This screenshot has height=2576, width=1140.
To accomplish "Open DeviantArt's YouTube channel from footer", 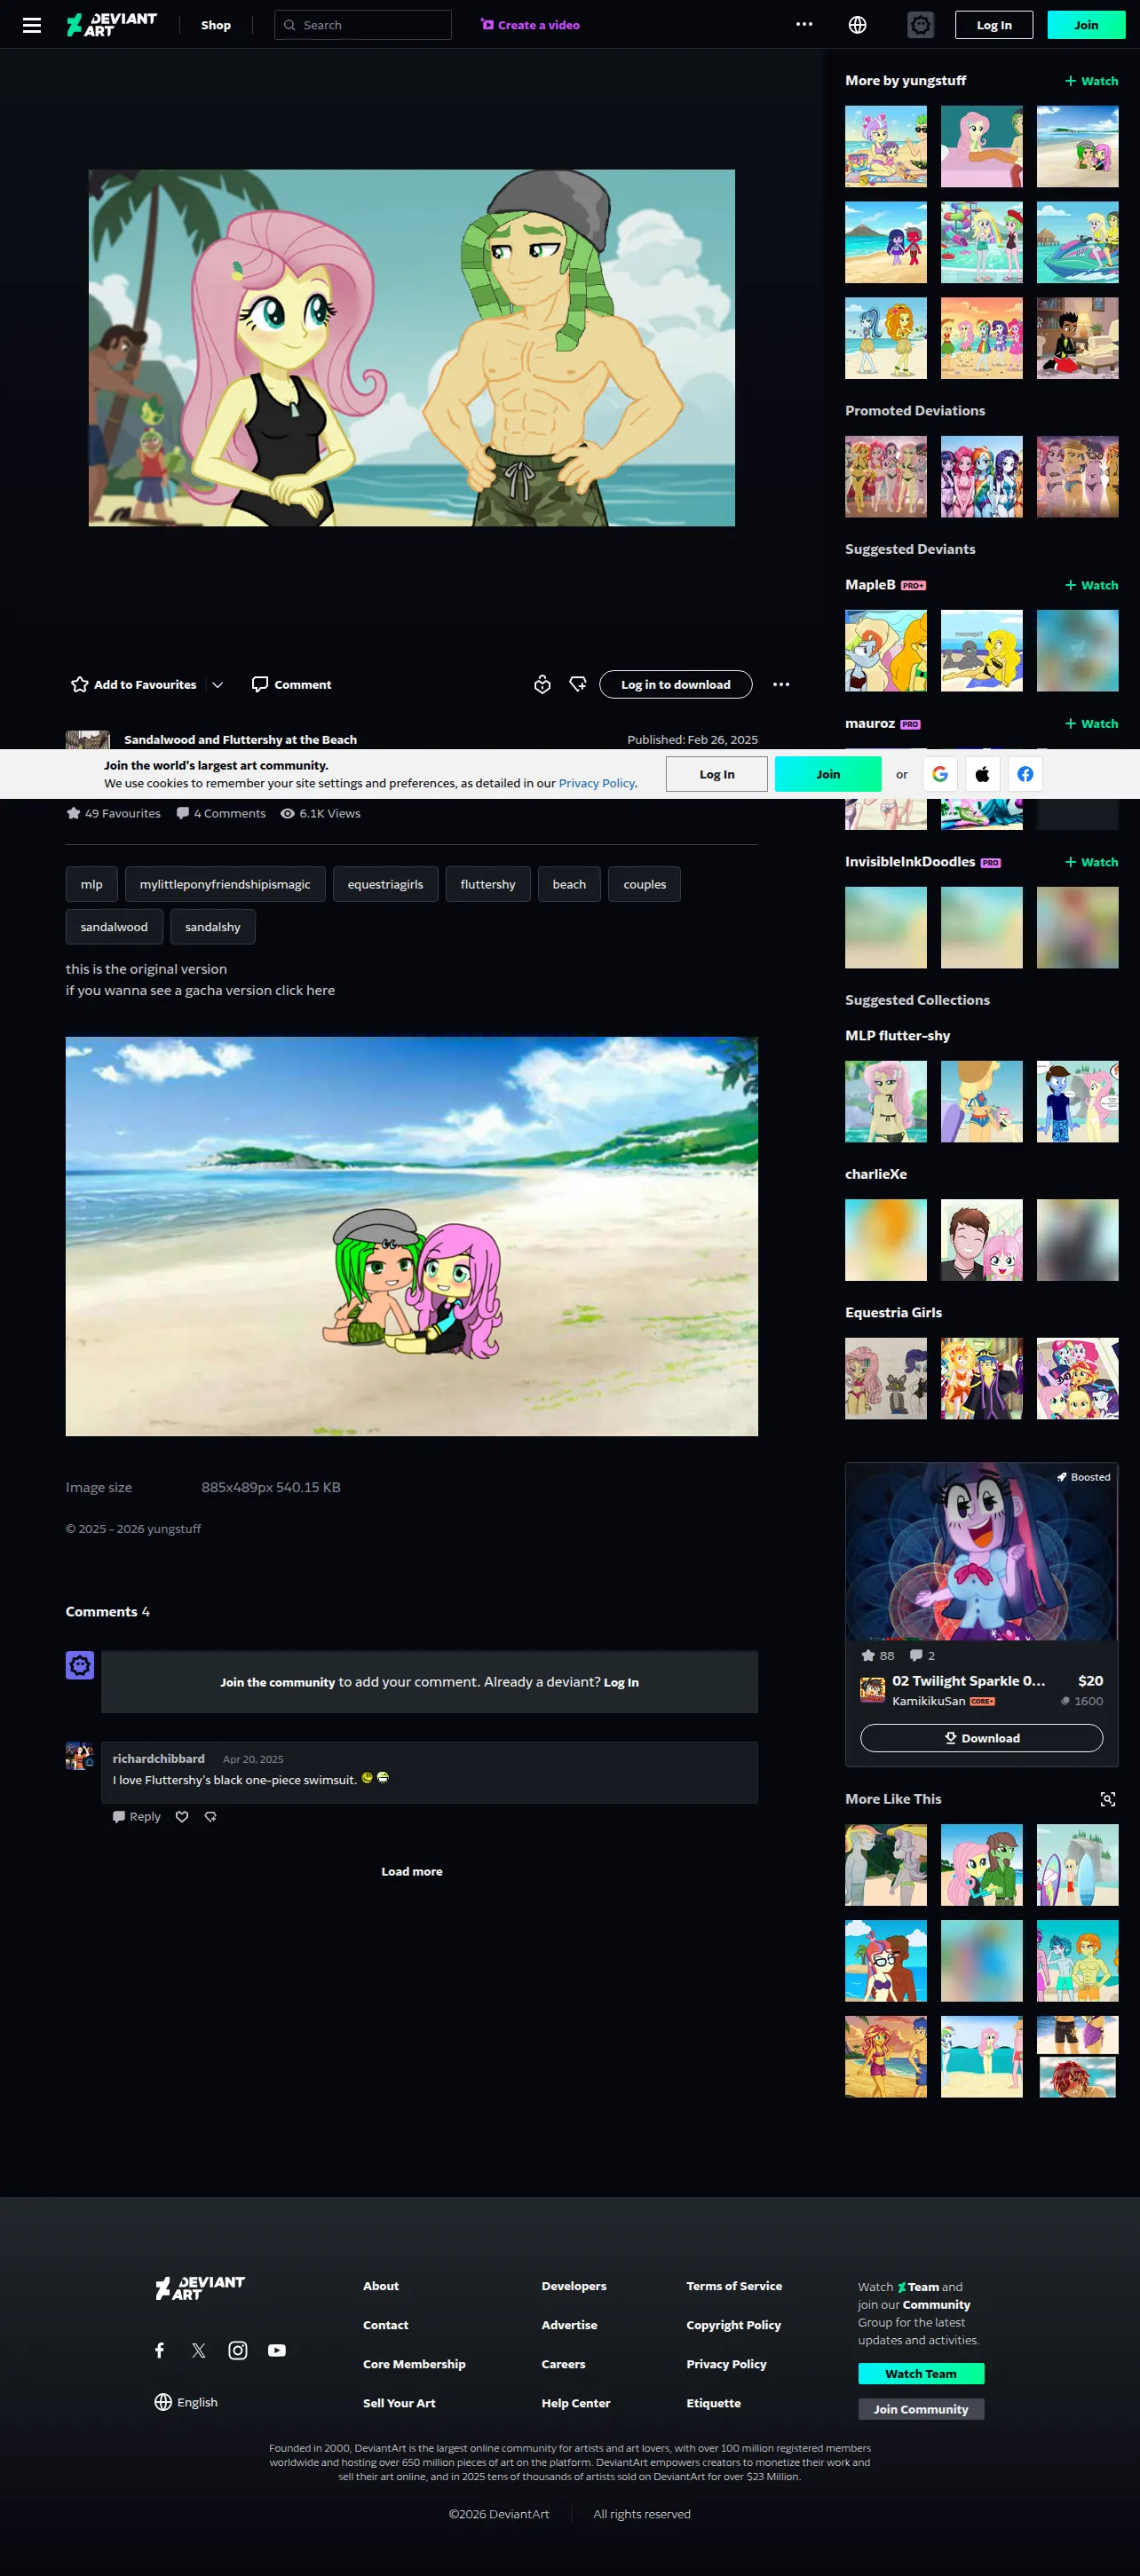I will pyautogui.click(x=277, y=2350).
